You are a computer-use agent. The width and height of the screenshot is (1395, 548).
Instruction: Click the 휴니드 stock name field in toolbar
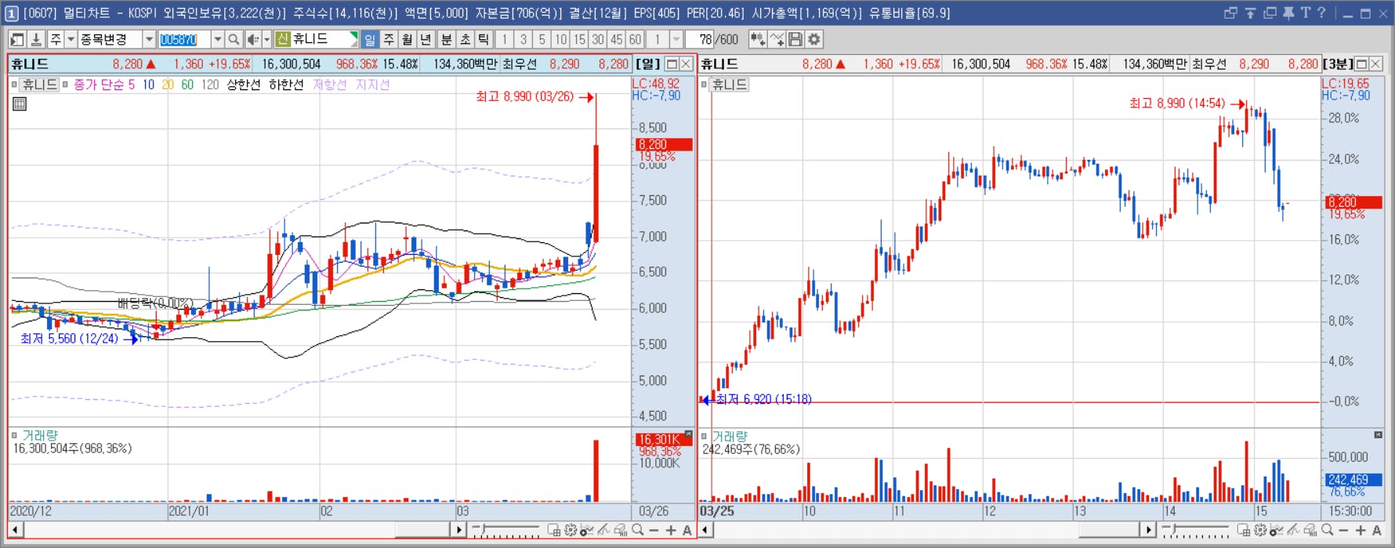(x=317, y=39)
